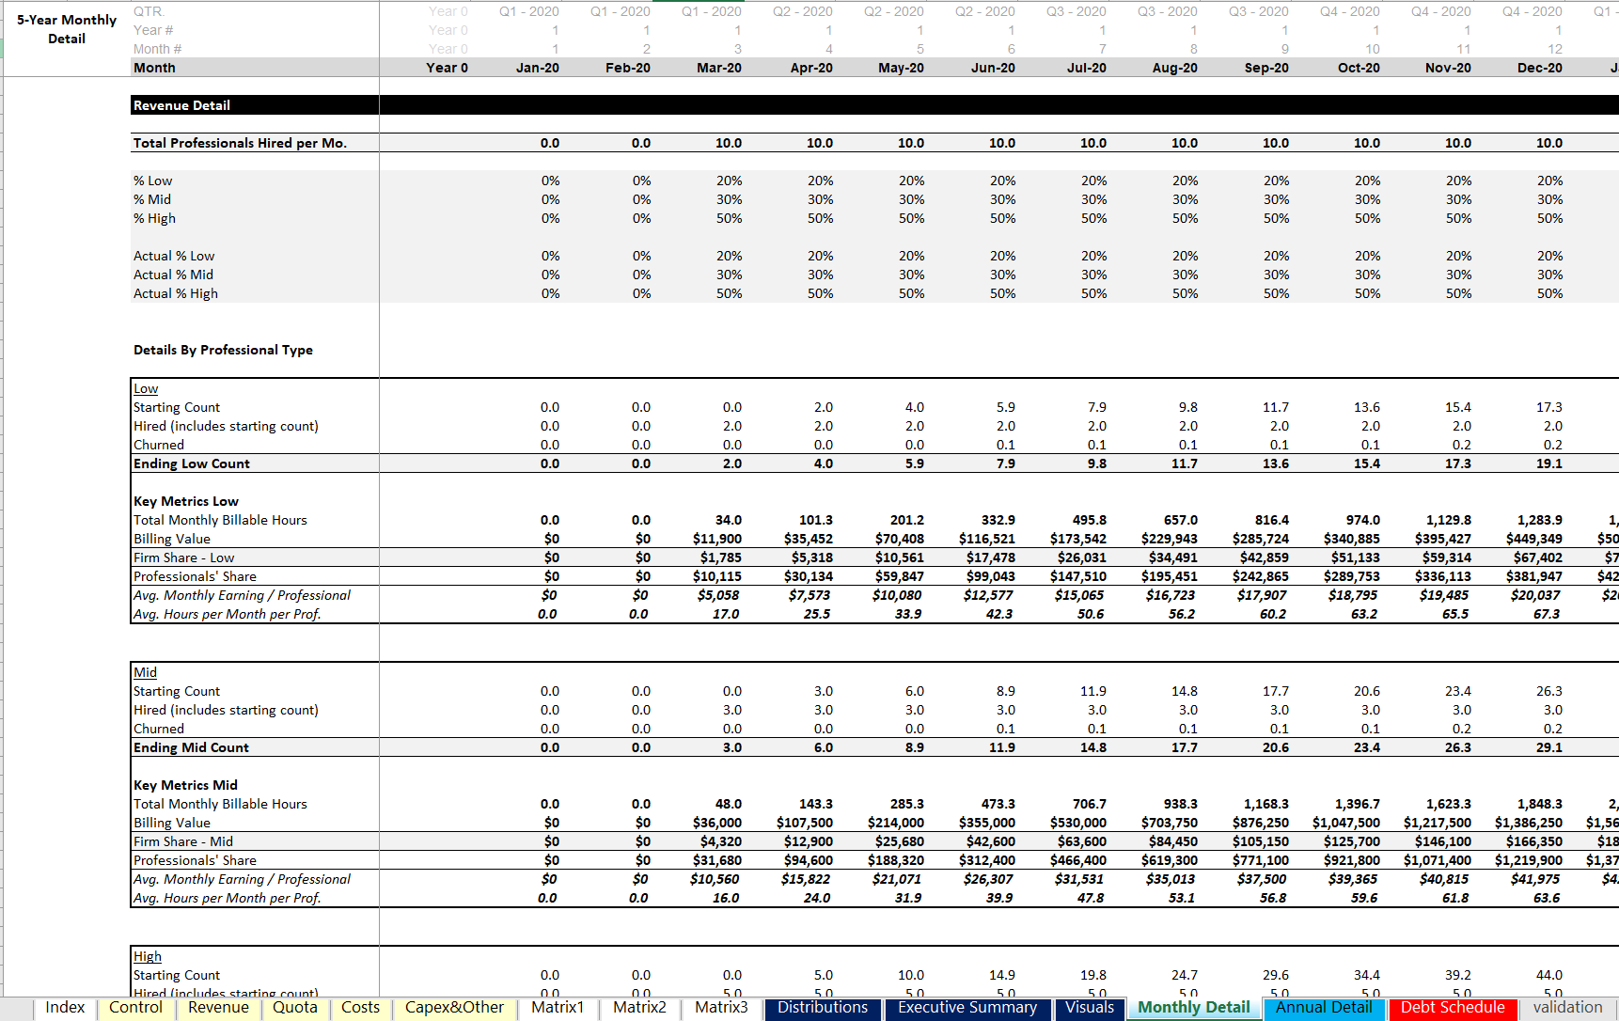
Task: Switch to the Debt Schedule sheet
Action: [1453, 1008]
